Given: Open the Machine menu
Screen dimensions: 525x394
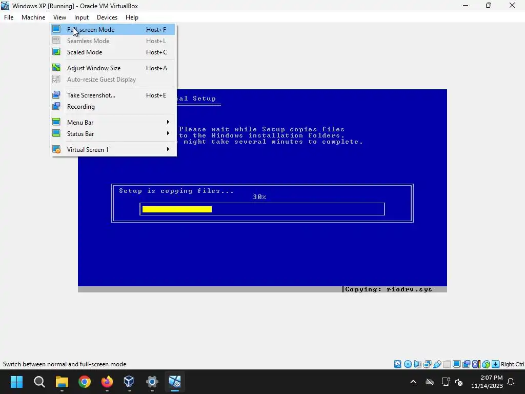Looking at the screenshot, I should coord(33,17).
